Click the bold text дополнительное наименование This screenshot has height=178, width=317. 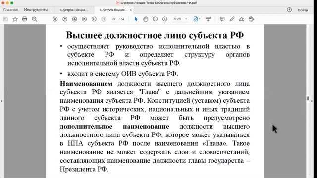tap(114, 127)
